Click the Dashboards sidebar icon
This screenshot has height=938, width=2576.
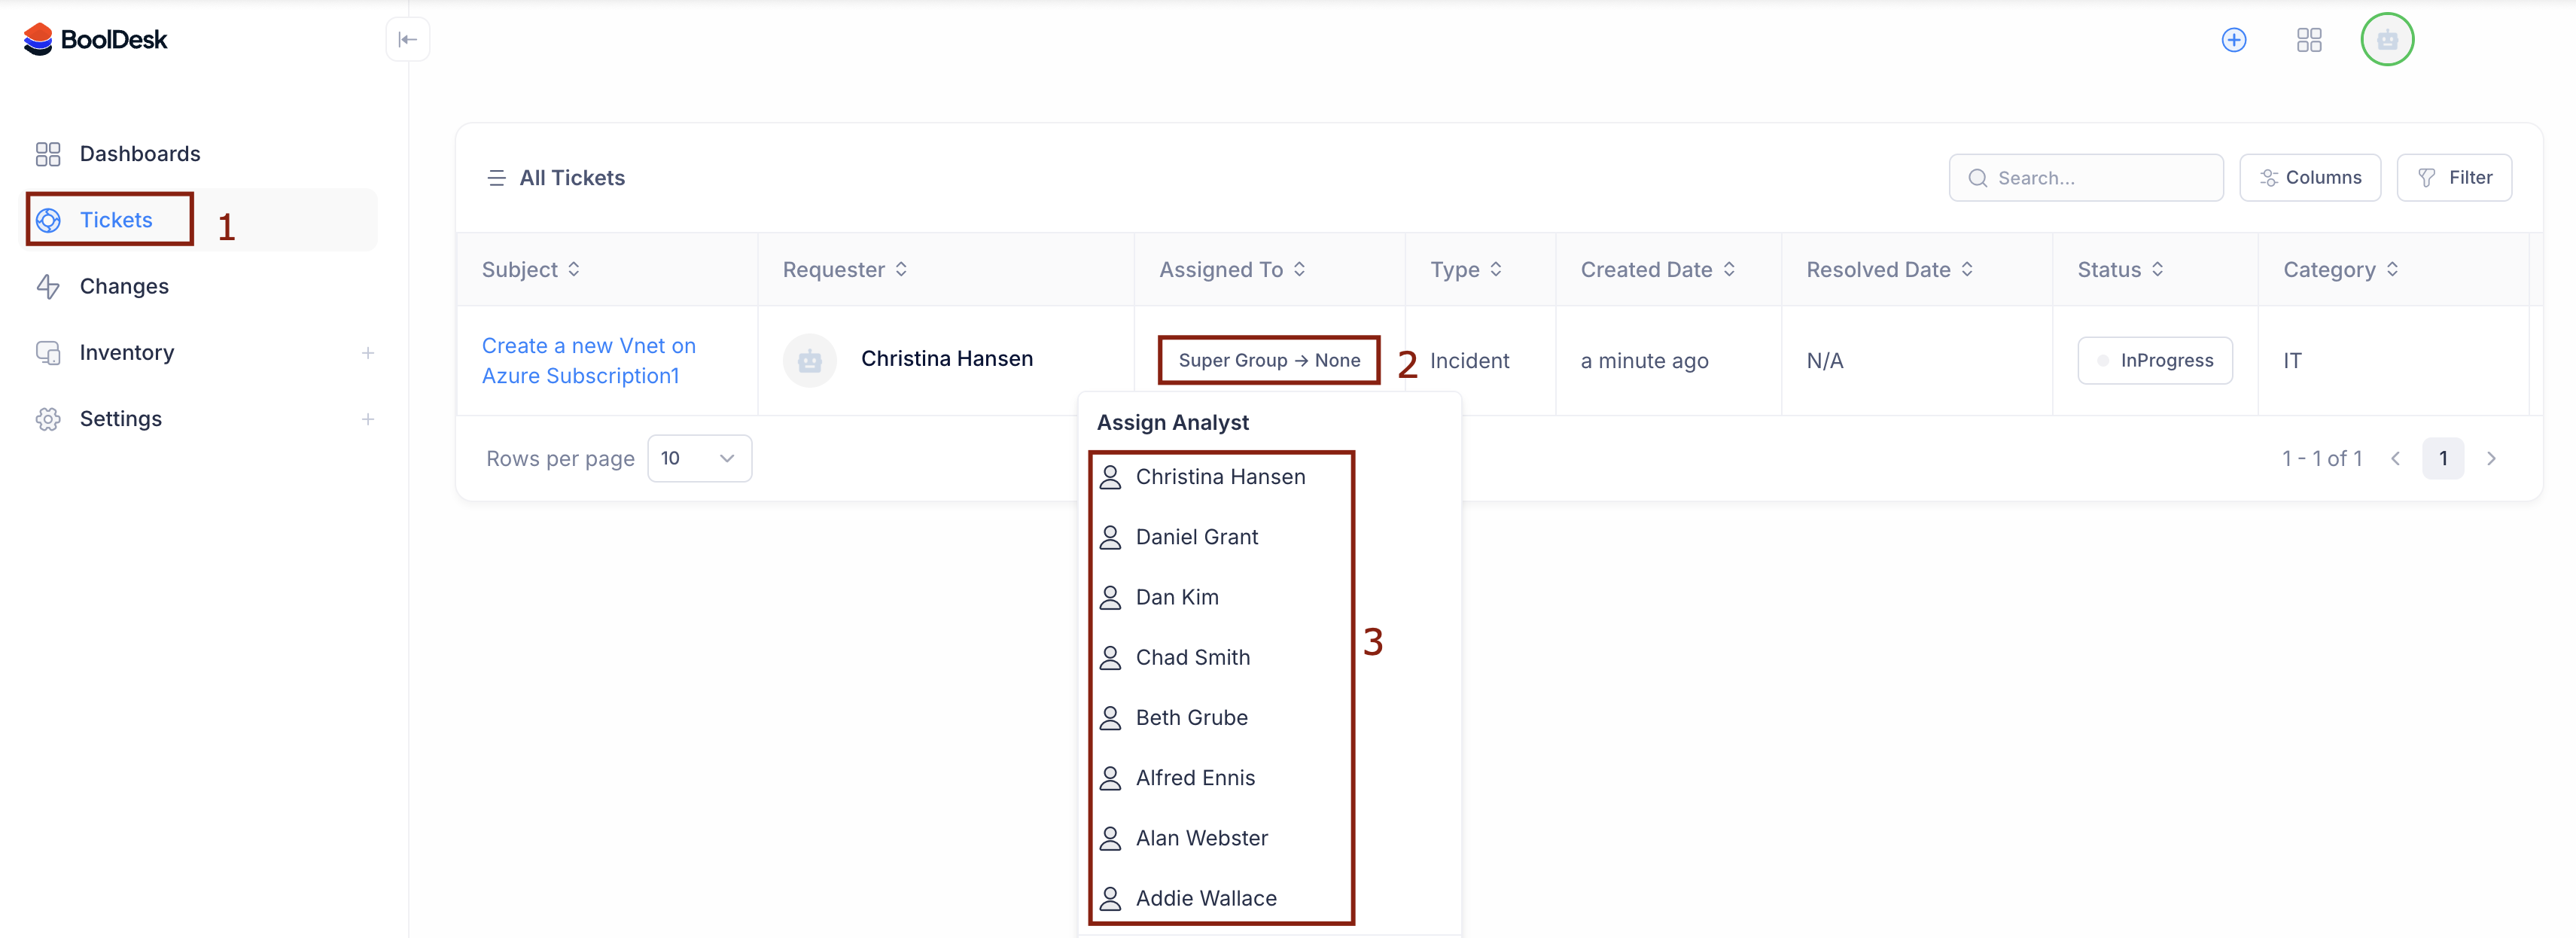click(x=48, y=154)
